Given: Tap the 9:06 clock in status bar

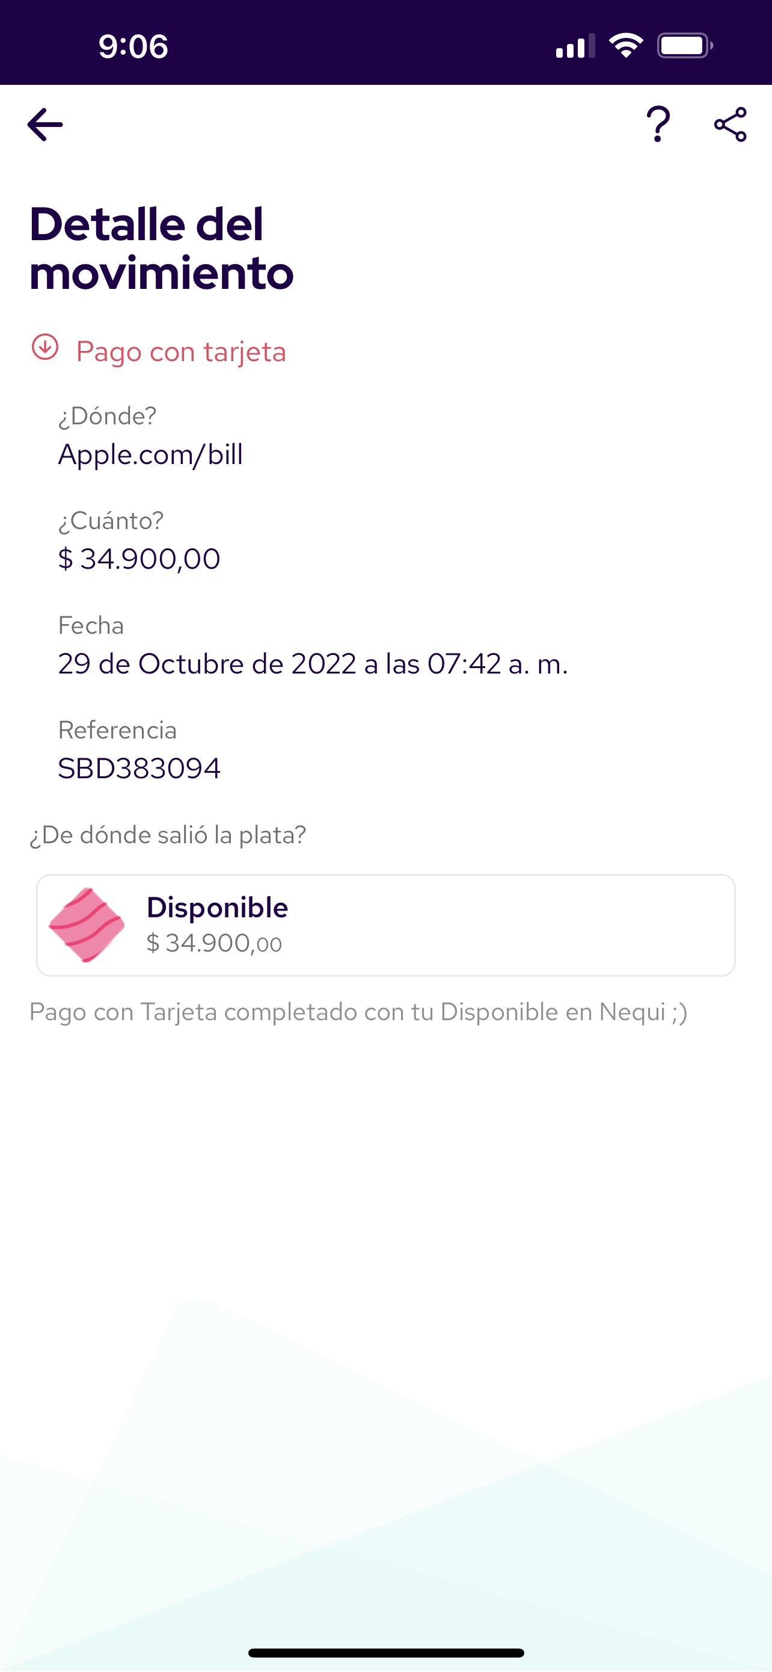Looking at the screenshot, I should (x=133, y=46).
